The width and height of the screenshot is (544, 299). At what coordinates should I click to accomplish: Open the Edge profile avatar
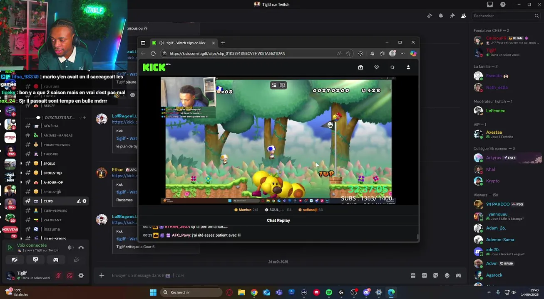392,54
